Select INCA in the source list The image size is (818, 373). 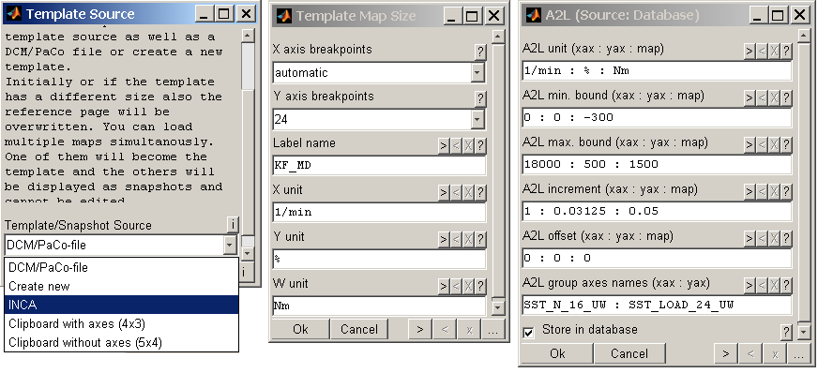tap(121, 305)
